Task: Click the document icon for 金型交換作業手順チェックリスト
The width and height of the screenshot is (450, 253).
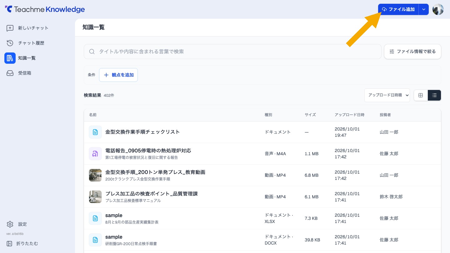Action: pos(95,132)
